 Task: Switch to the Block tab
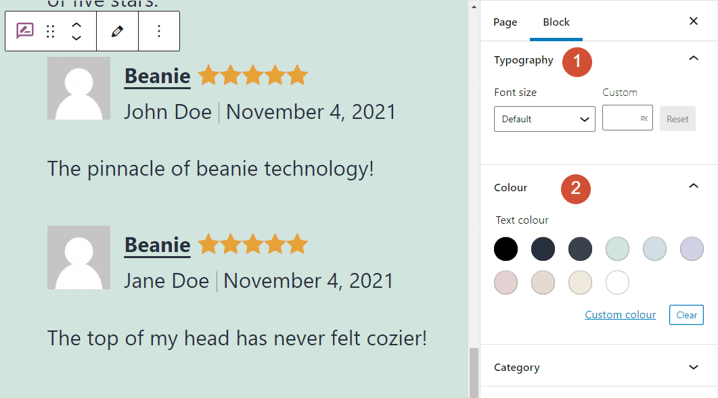556,22
